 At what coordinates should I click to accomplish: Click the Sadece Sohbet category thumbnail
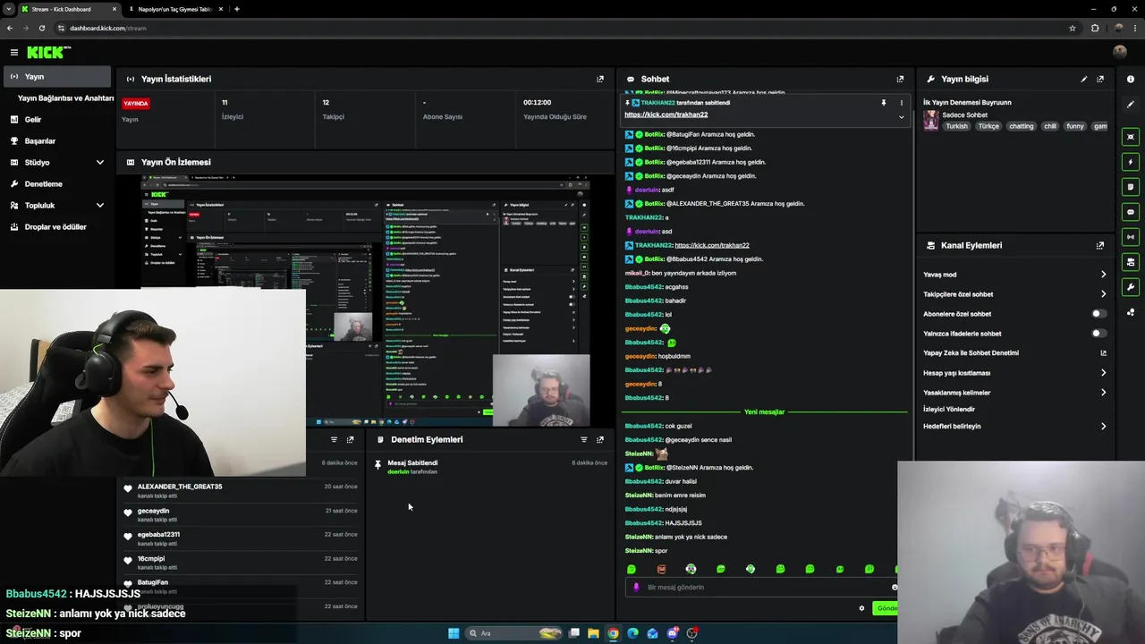(931, 121)
